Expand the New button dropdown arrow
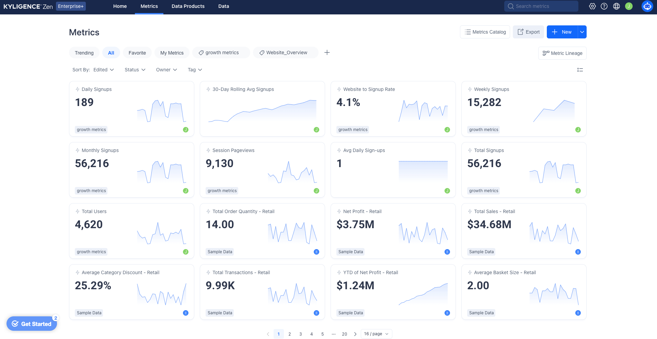Viewport: 657px width, 339px height. pyautogui.click(x=582, y=32)
